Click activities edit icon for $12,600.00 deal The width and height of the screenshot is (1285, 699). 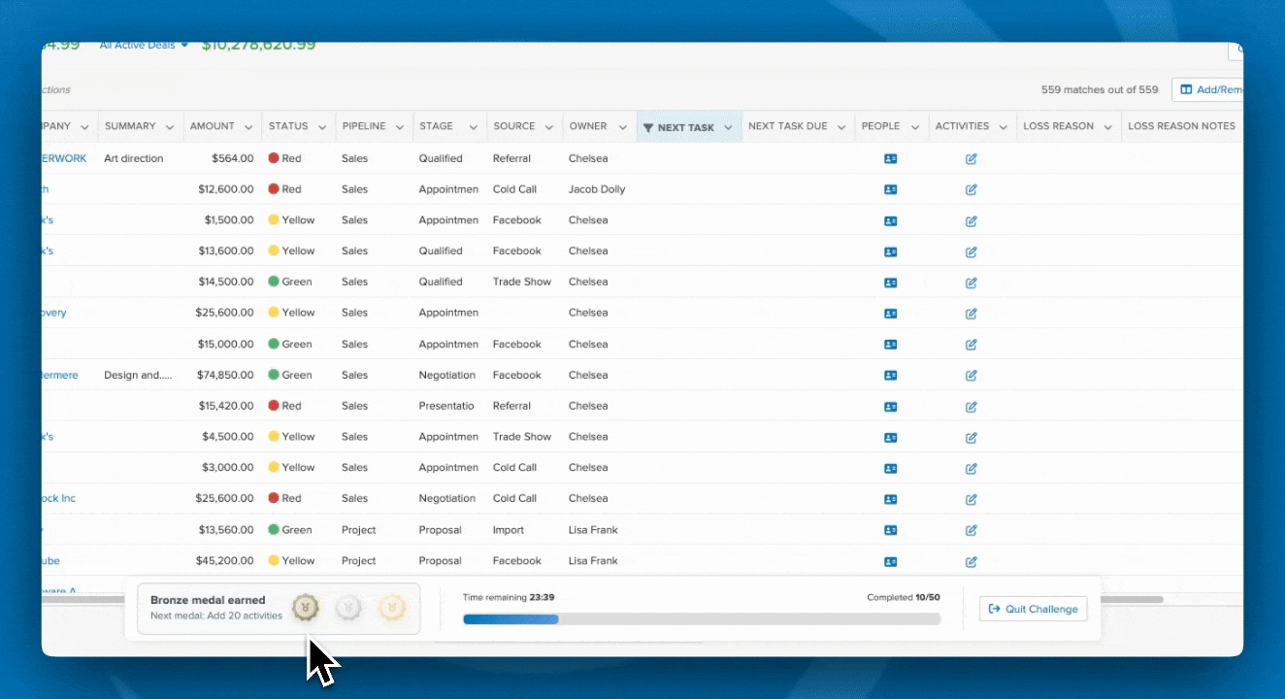[x=971, y=189]
